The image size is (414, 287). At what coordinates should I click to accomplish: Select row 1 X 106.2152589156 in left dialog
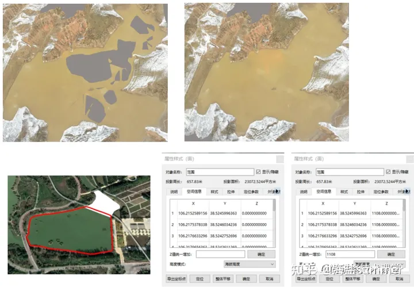(193, 213)
